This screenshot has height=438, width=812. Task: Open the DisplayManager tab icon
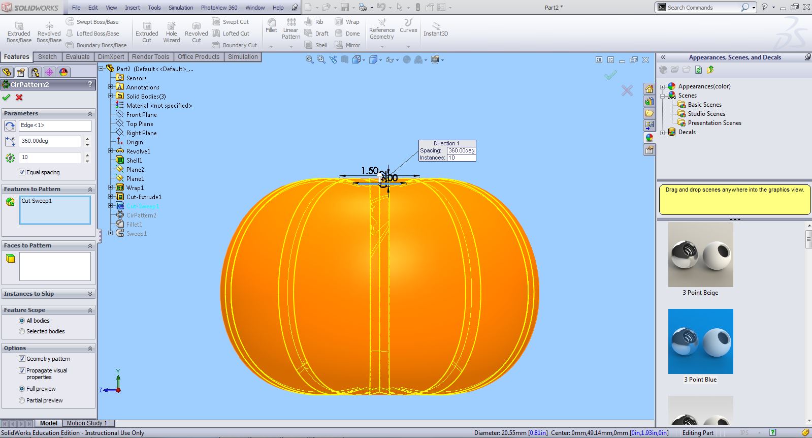tap(63, 72)
